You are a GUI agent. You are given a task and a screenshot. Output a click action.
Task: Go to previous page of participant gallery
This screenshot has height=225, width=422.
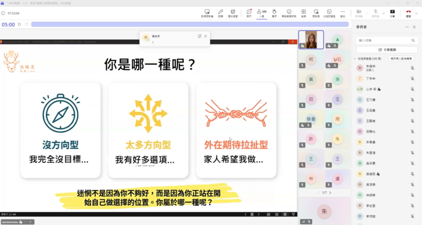pos(318,192)
